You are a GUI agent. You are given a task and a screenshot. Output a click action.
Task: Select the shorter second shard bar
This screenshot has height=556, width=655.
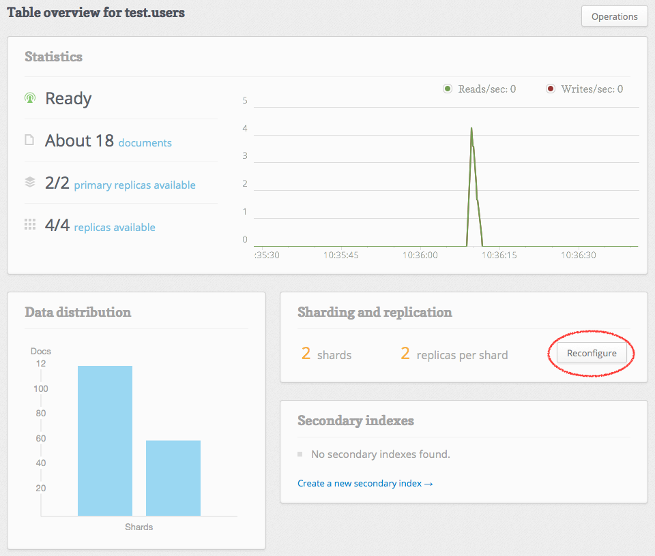173,478
